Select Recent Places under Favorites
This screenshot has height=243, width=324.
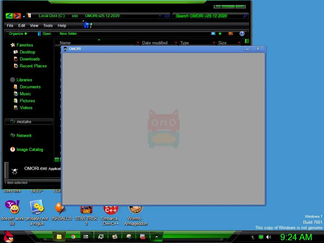pos(30,66)
